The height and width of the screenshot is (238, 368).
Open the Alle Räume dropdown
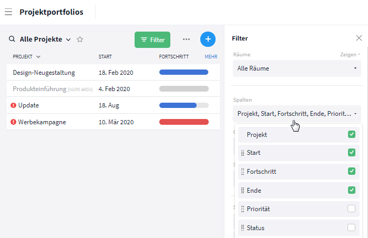tap(297, 68)
